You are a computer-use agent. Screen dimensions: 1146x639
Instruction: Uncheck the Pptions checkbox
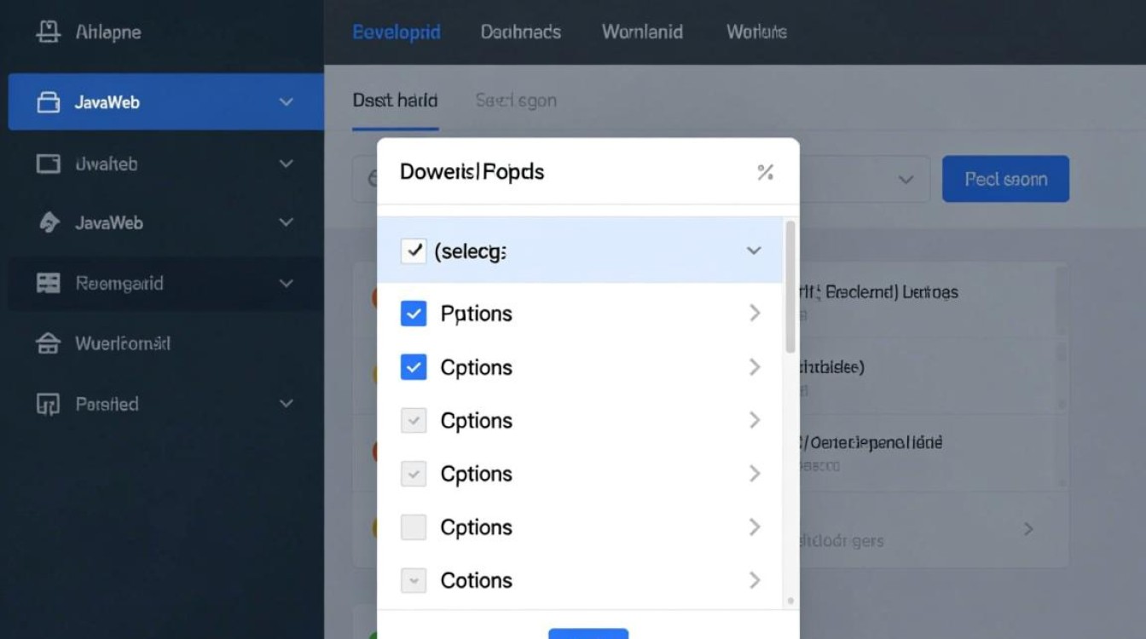(414, 314)
